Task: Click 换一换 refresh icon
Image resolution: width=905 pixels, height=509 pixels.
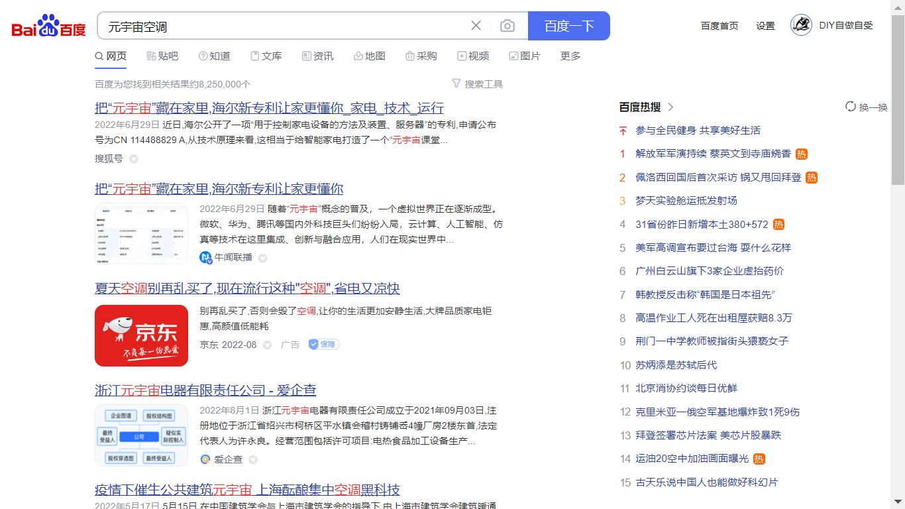Action: coord(851,107)
